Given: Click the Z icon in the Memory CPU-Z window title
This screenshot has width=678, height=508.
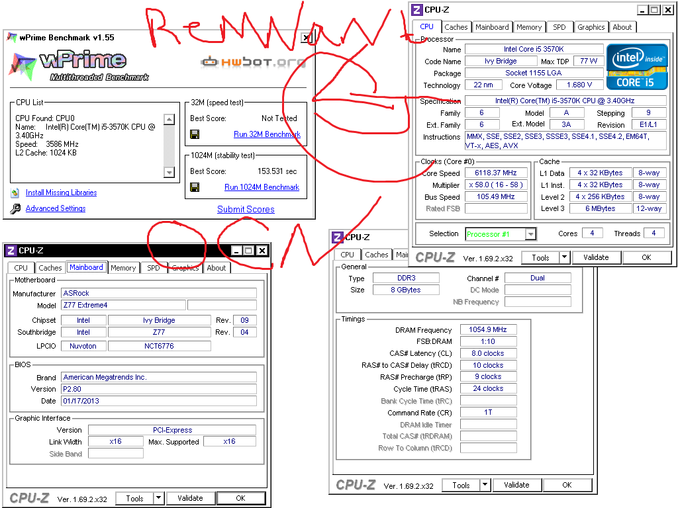Looking at the screenshot, I should [338, 237].
